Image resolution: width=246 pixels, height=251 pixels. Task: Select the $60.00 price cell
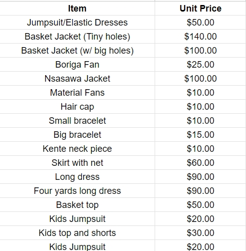click(x=200, y=163)
